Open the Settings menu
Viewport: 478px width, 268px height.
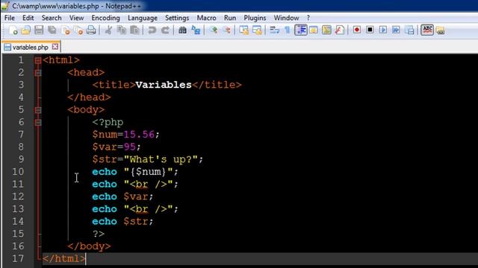(x=177, y=18)
